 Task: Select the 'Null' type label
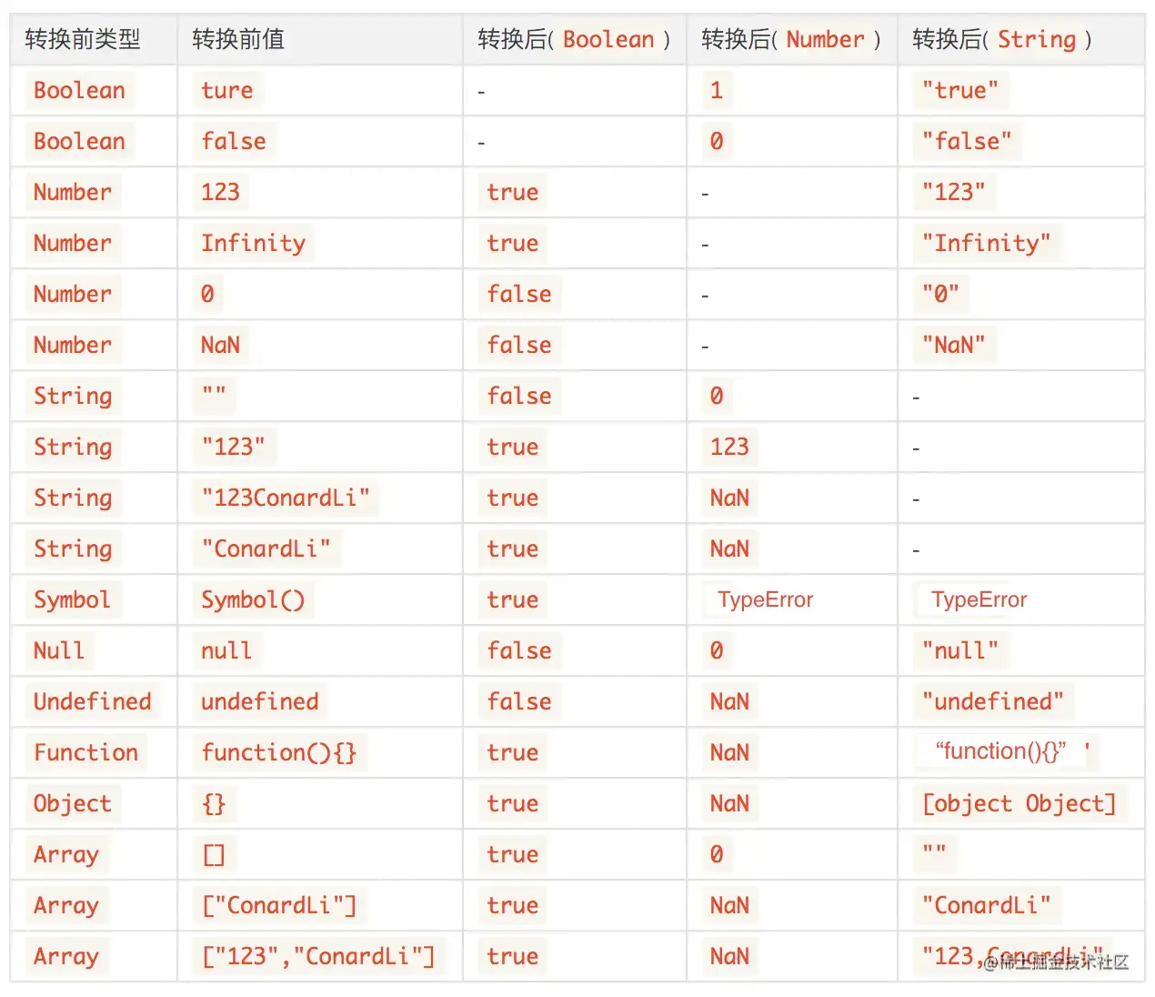[x=59, y=650]
